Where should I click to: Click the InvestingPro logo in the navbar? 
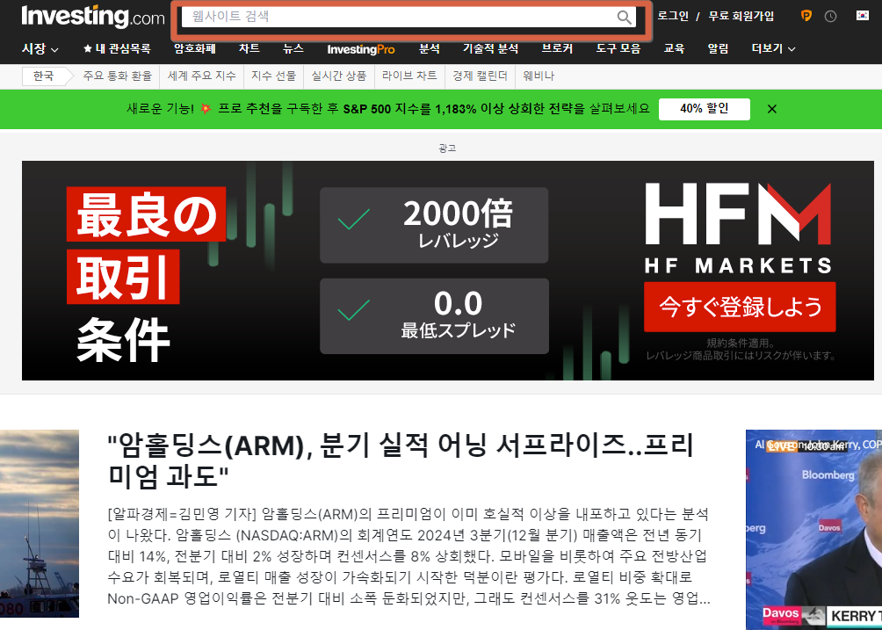(x=360, y=49)
